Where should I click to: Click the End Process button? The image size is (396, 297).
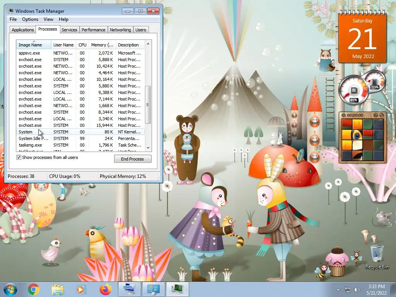click(x=133, y=159)
